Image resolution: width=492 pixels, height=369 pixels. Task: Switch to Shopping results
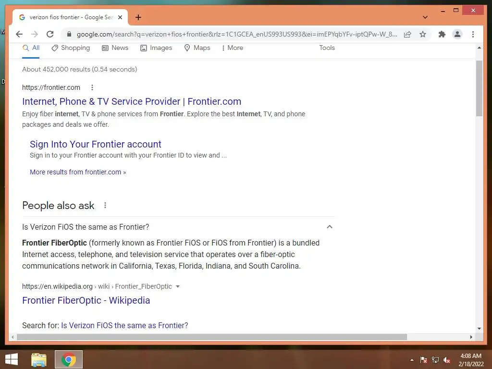tap(71, 48)
